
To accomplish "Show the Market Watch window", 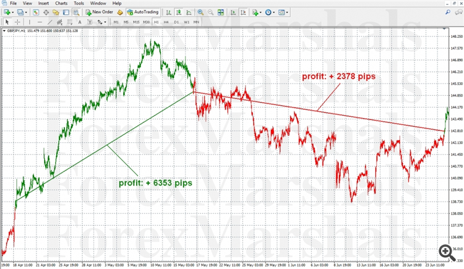I will [x=36, y=12].
